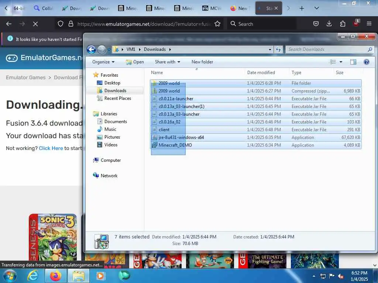This screenshot has width=378, height=283.
Task: Open a new Firefox tab
Action: point(302,8)
